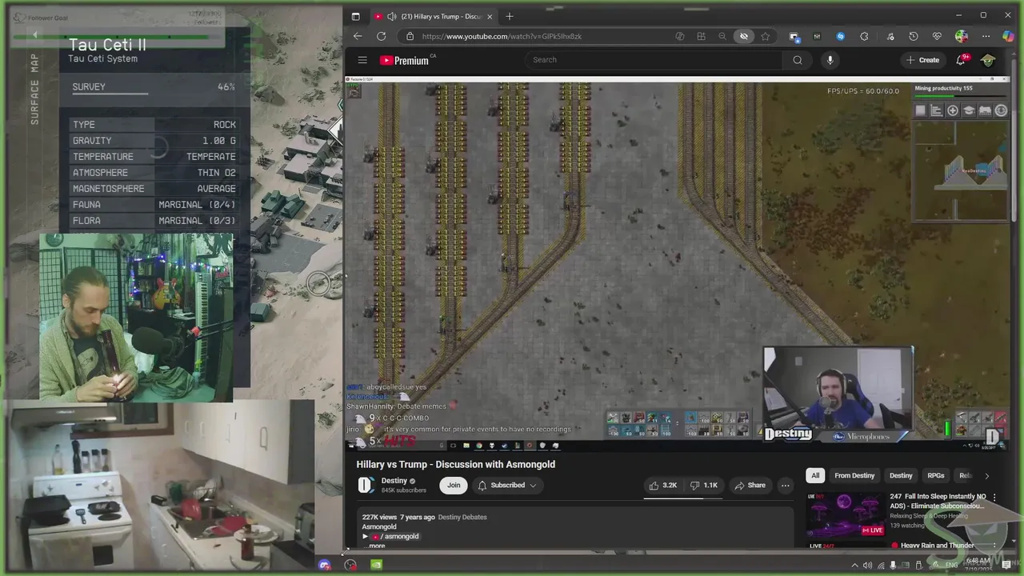Open the browser extensions puzzle icon
Screen dimensions: 1024x576
pyautogui.click(x=864, y=36)
